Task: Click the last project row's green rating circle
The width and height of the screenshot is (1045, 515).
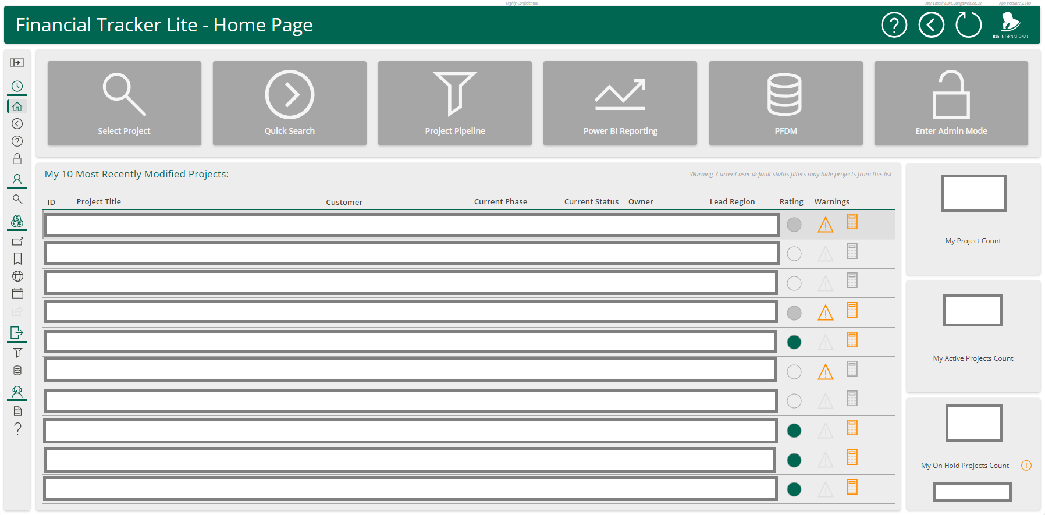Action: tap(794, 489)
